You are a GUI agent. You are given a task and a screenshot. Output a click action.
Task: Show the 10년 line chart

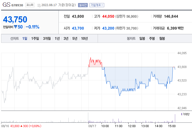(x=84, y=38)
